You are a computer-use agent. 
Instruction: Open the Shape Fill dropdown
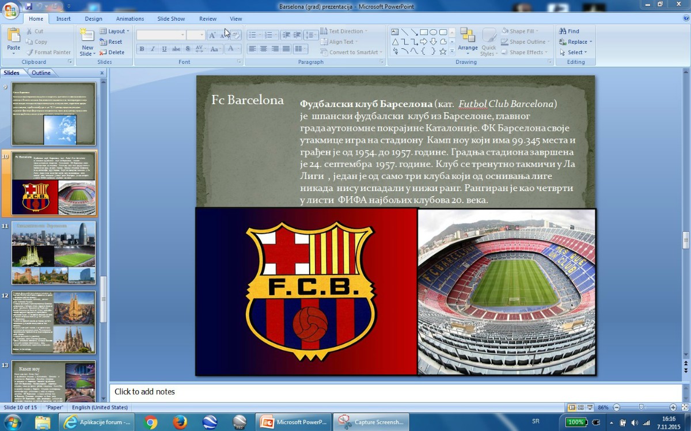(521, 32)
